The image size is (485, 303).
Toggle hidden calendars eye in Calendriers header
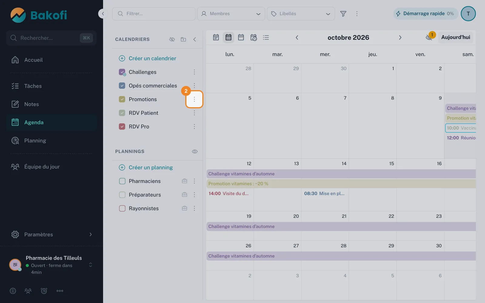coord(172,39)
